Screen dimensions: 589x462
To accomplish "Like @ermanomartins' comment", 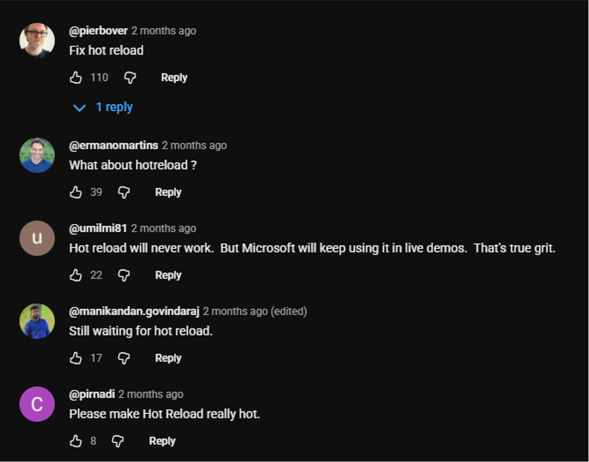I will pos(75,192).
